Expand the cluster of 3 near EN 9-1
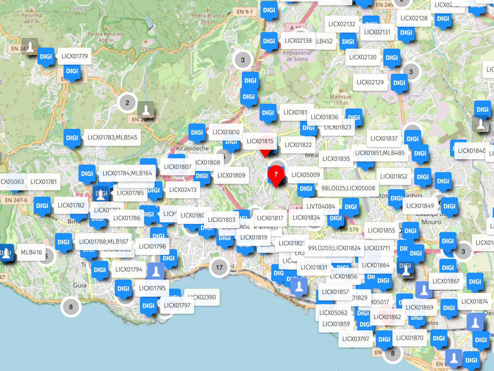Image resolution: width=494 pixels, height=371 pixels. point(243,60)
